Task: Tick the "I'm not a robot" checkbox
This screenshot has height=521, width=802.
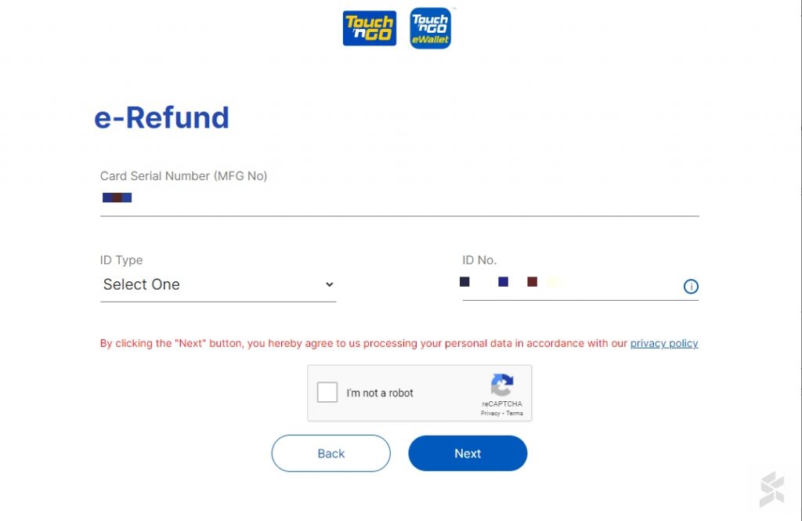Action: tap(327, 393)
